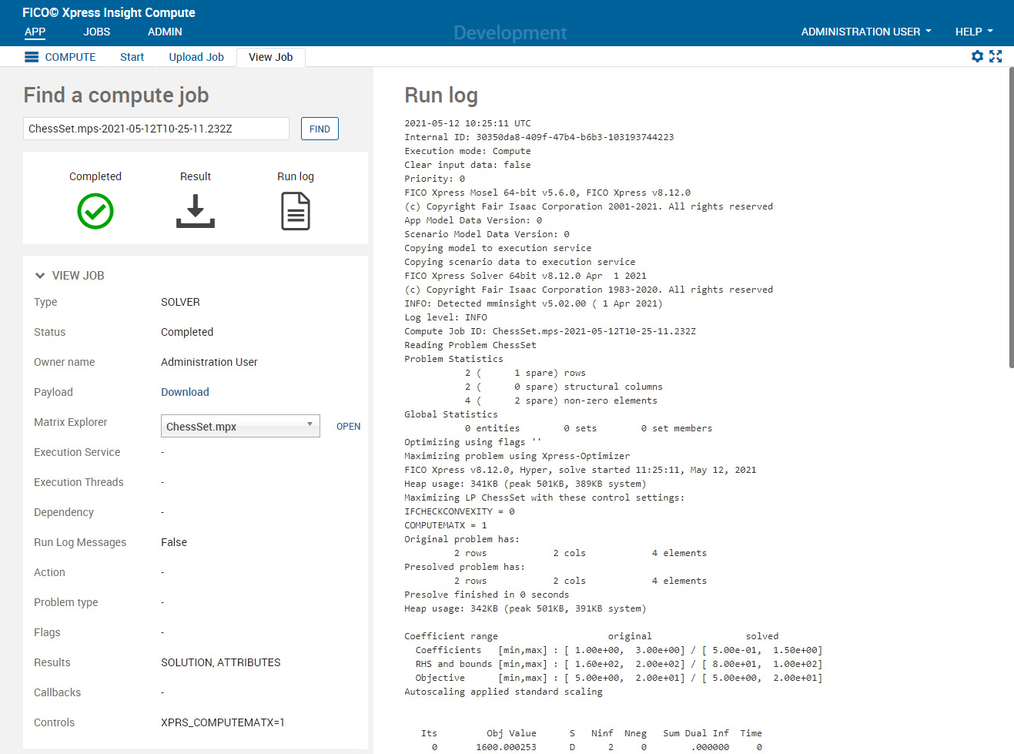Open the Matrix Explorer ChessSet.mpx dropdown
Image resolution: width=1014 pixels, height=754 pixels.
(240, 426)
